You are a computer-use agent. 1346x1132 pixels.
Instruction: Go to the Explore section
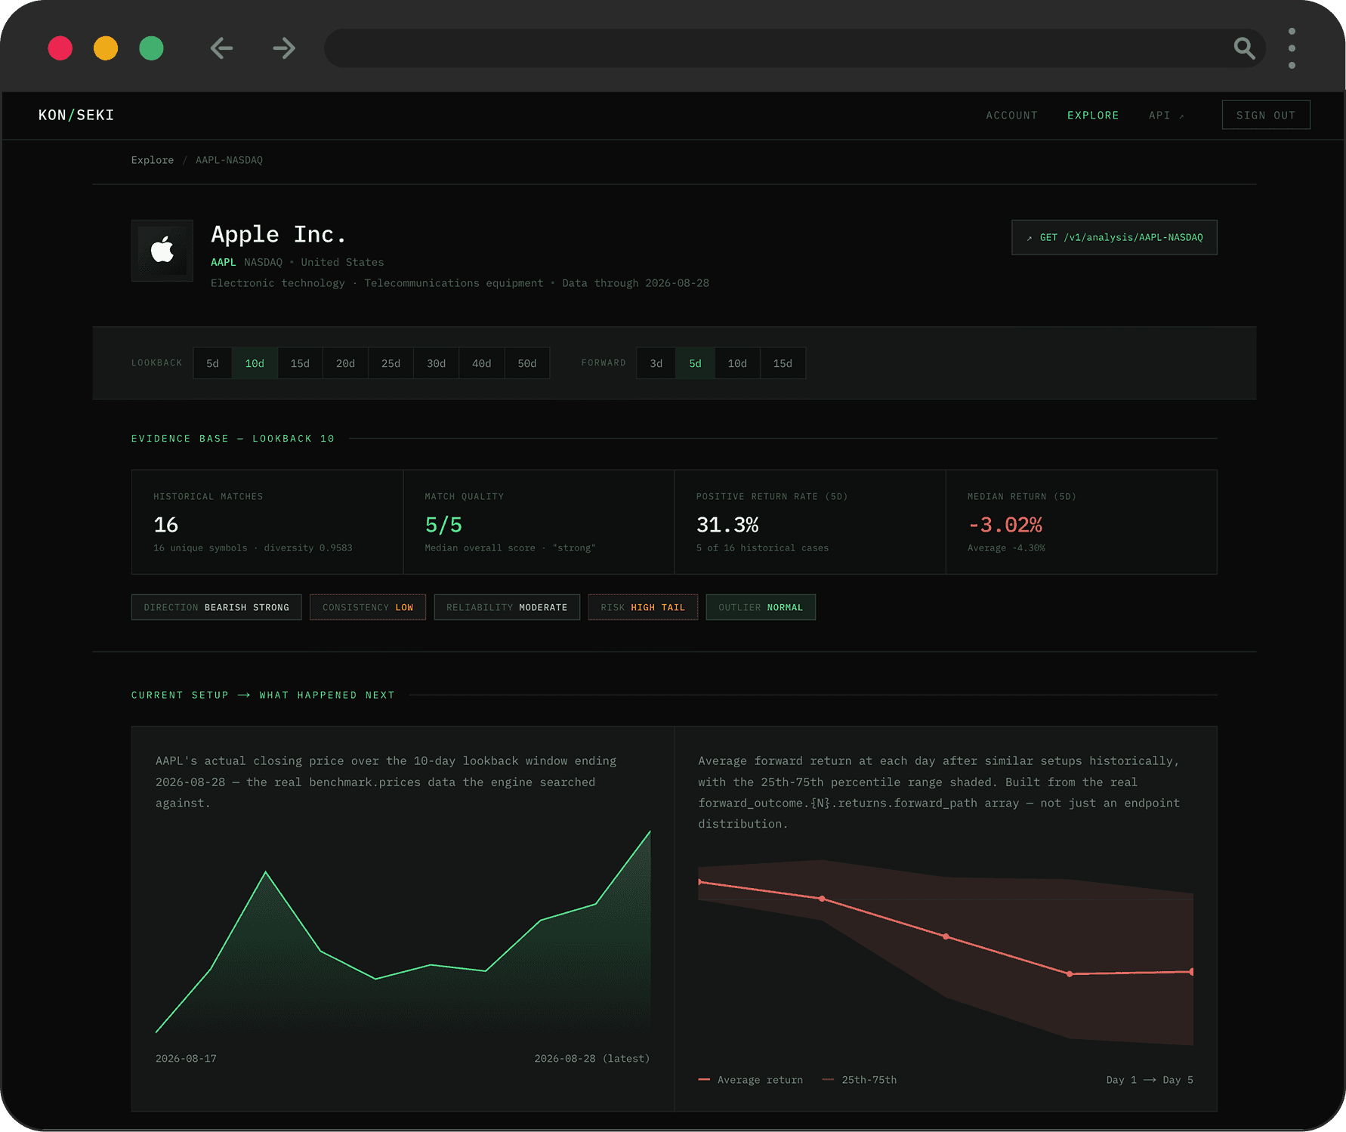[1093, 116]
